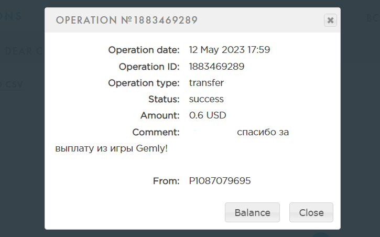Click the 'Status:' label
The height and width of the screenshot is (237, 380).
pos(164,99)
